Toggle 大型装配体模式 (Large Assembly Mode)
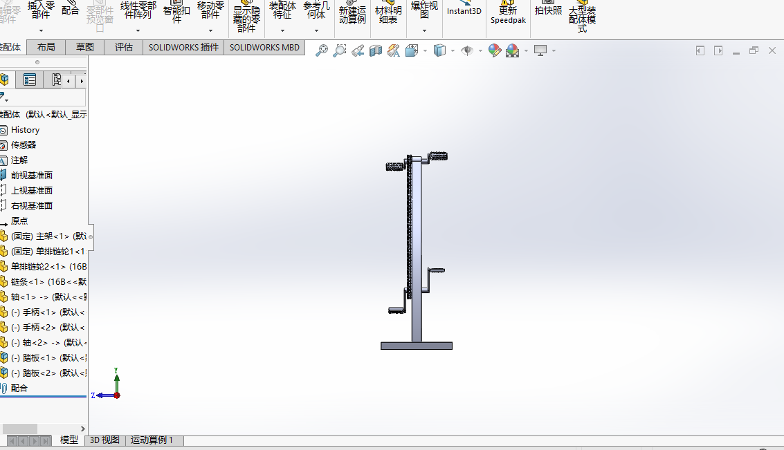This screenshot has width=784, height=450. click(582, 17)
